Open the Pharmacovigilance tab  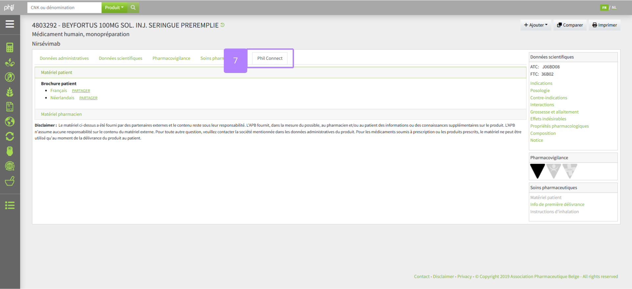pos(171,58)
